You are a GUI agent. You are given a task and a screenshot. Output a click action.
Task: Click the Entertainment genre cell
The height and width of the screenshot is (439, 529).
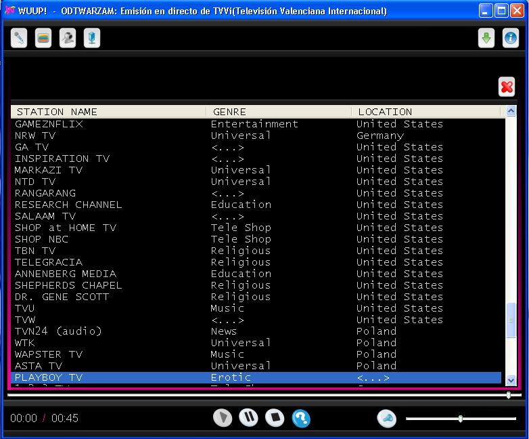pos(254,124)
